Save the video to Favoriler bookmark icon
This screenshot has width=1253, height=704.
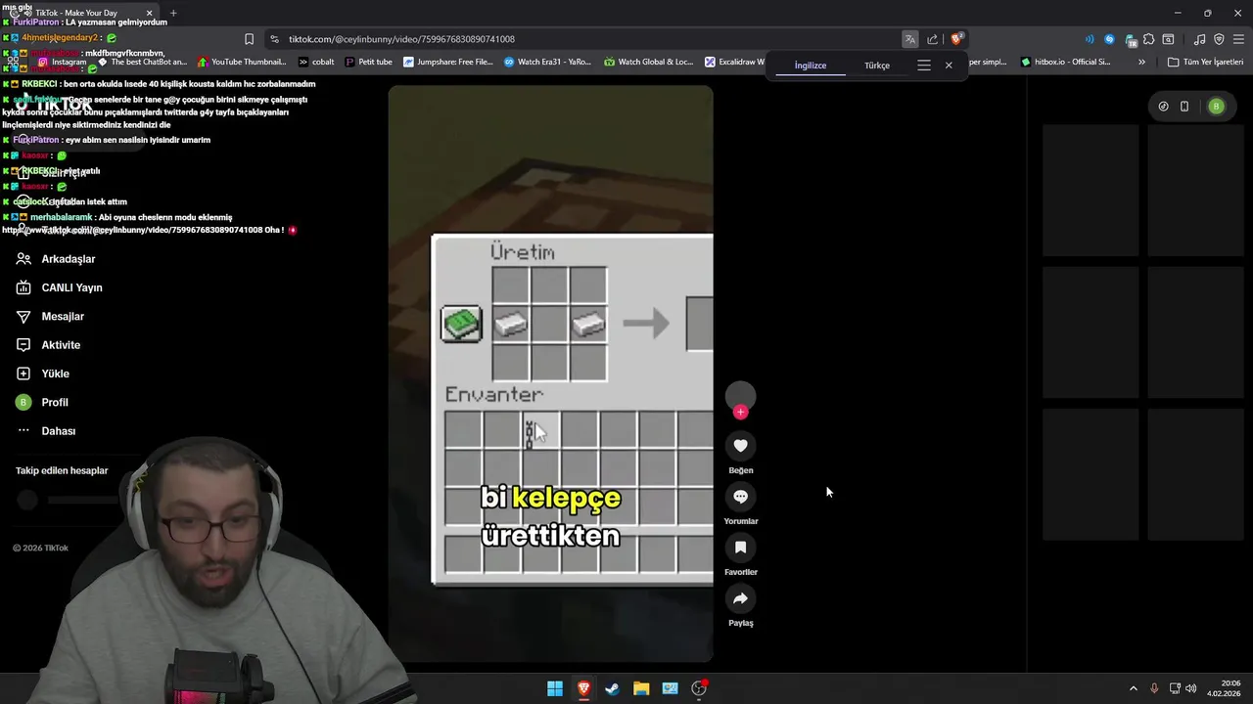click(740, 548)
